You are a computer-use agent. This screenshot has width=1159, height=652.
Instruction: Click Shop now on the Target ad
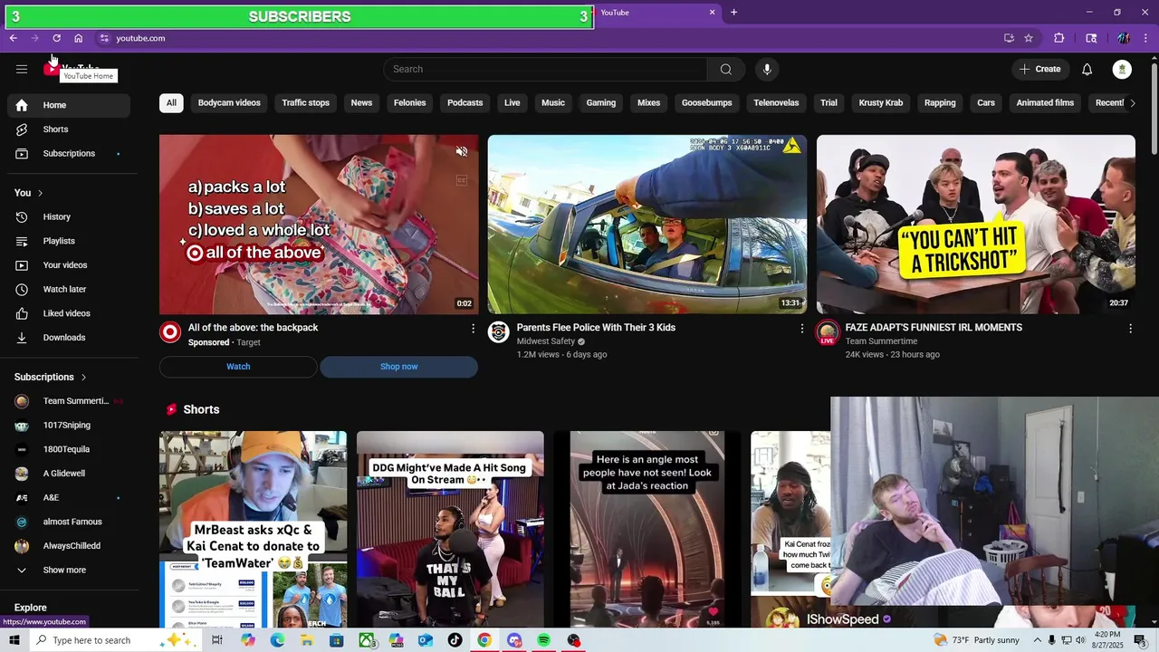(x=398, y=367)
